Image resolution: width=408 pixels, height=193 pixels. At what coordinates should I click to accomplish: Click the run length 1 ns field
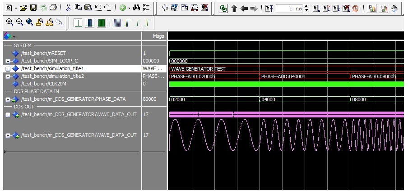(289, 8)
